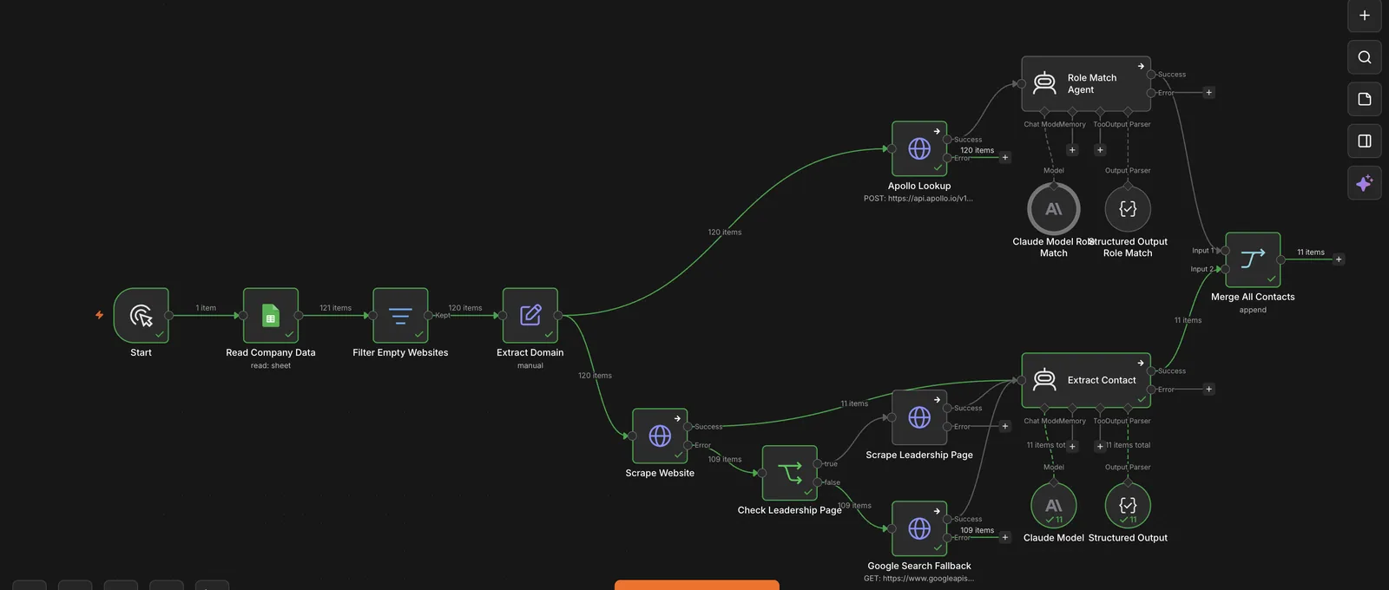Image resolution: width=1389 pixels, height=590 pixels.
Task: Open the Filter Empty Websites node
Action: 400,316
